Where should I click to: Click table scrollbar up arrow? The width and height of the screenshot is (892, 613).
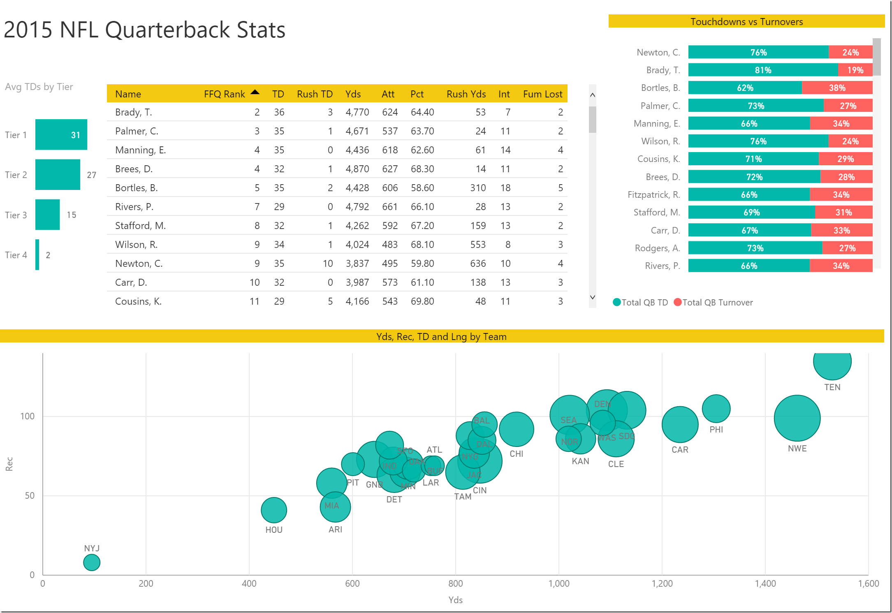(592, 95)
